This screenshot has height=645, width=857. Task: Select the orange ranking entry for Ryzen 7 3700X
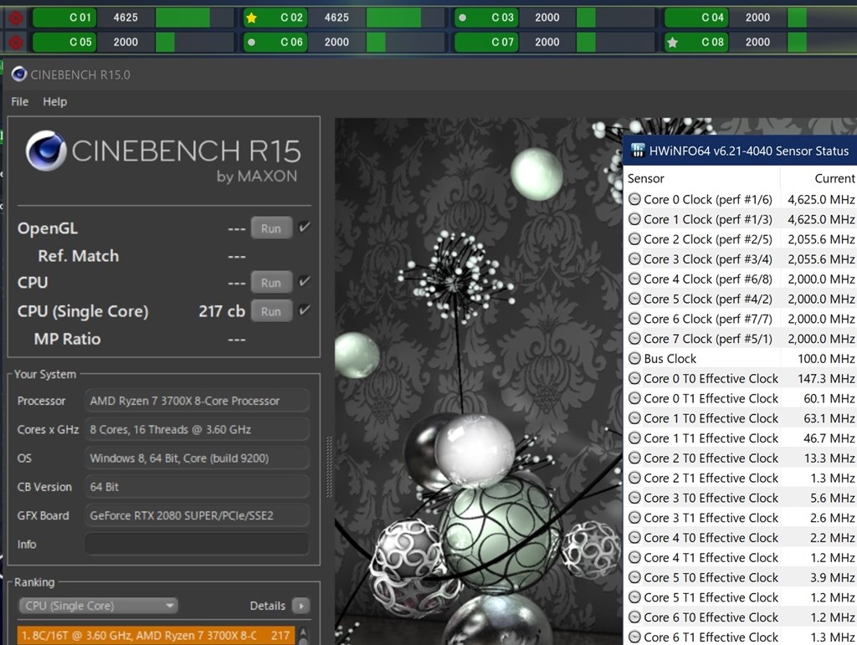[x=156, y=636]
